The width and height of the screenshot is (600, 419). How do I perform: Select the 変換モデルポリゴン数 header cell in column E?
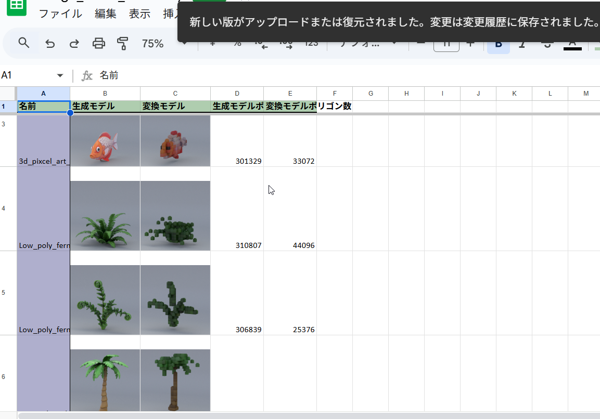point(290,106)
